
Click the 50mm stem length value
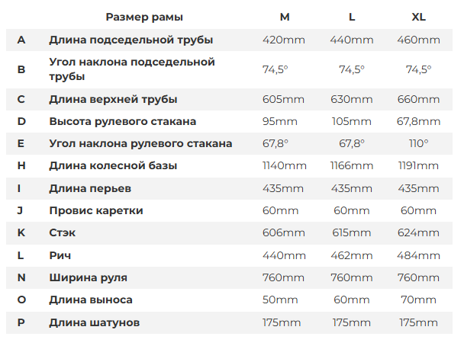tap(280, 300)
